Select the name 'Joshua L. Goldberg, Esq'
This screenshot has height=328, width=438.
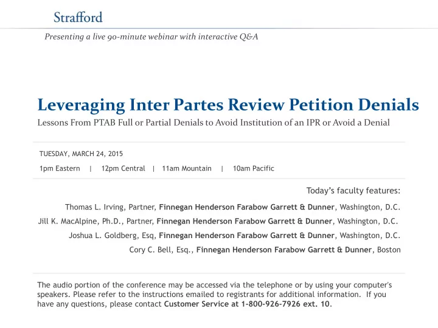click(111, 236)
